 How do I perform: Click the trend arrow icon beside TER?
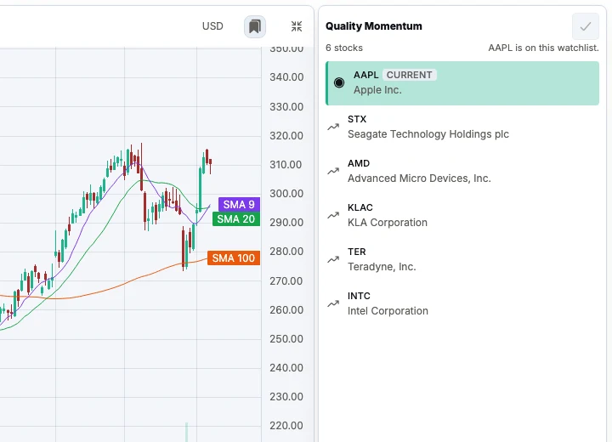(x=333, y=259)
